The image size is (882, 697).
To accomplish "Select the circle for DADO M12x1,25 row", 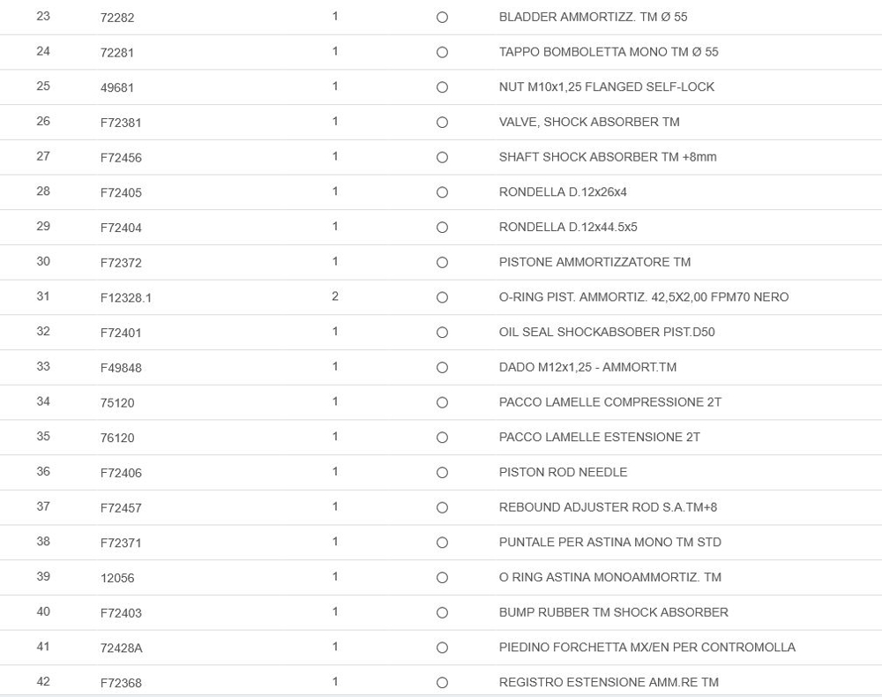I will pyautogui.click(x=442, y=368).
